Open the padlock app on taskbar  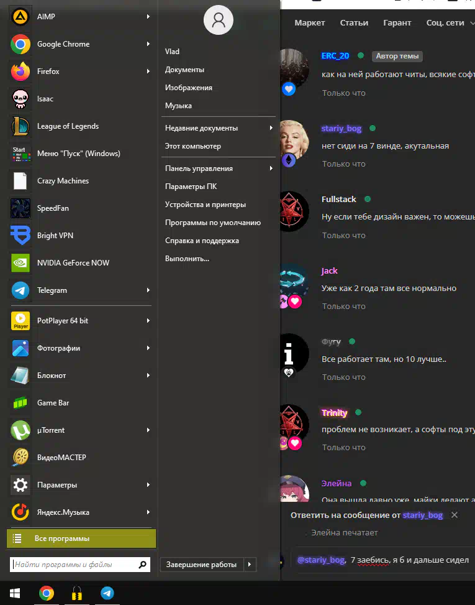coord(76,593)
